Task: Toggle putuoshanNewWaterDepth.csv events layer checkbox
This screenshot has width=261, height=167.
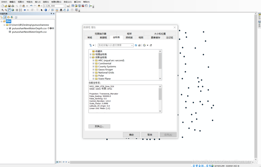Action: 10,28
